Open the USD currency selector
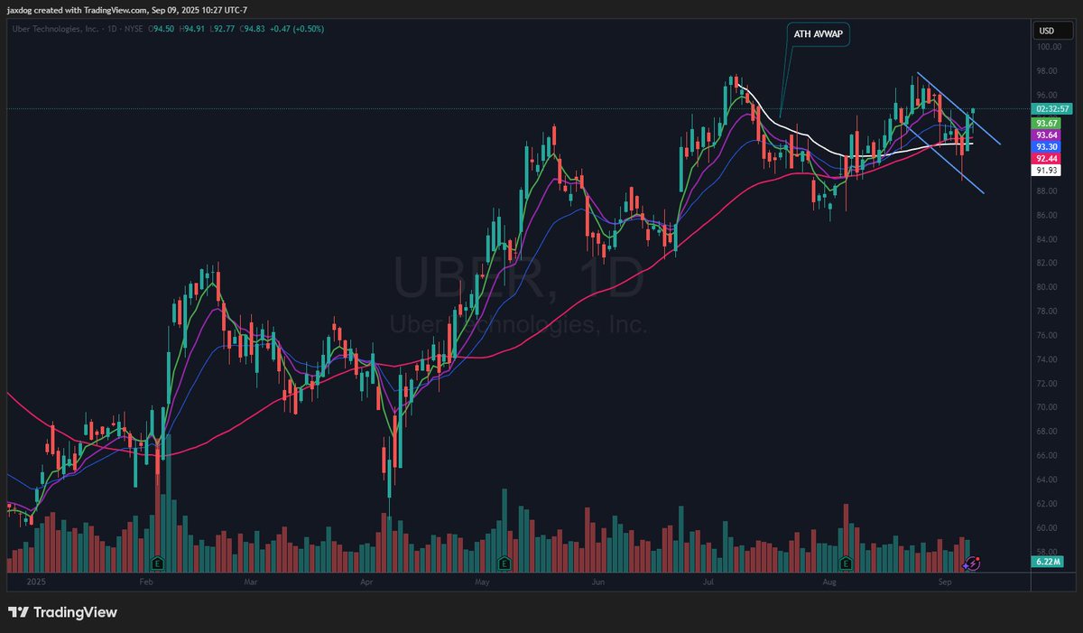 tap(1047, 31)
